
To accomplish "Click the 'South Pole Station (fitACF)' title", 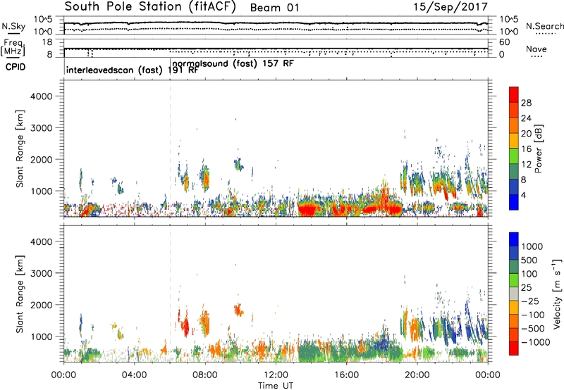I will [150, 7].
